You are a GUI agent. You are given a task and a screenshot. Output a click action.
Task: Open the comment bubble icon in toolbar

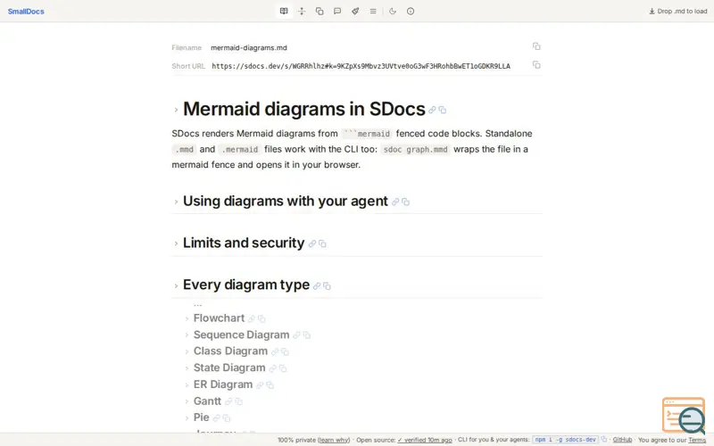pyautogui.click(x=337, y=11)
